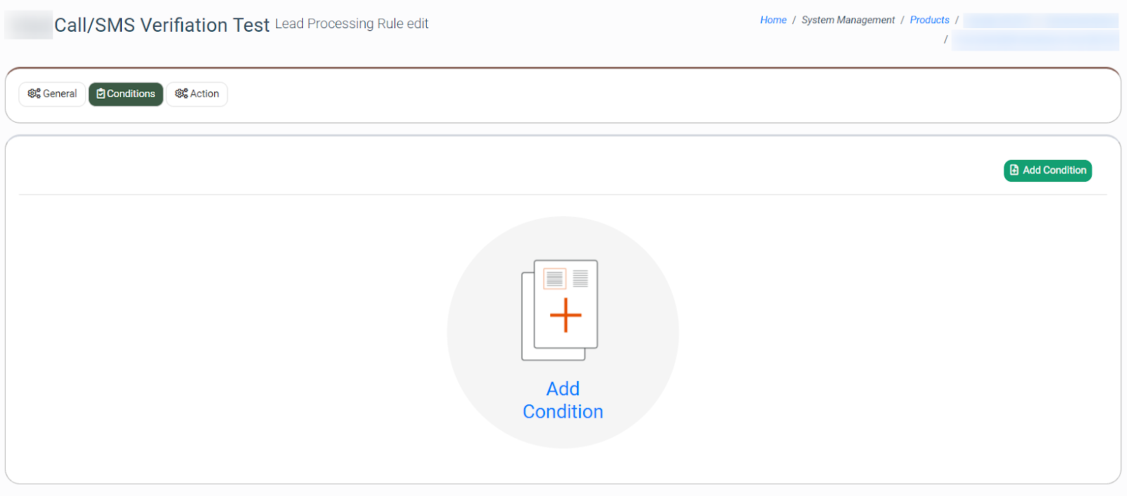The width and height of the screenshot is (1127, 496).
Task: Click the Call/SMS Verifiation Test page title
Action: coord(162,25)
